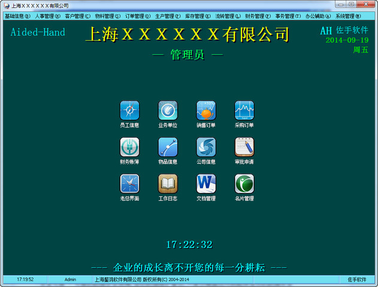Open the 销售订单 icon
This screenshot has width=378, height=287.
[206, 111]
